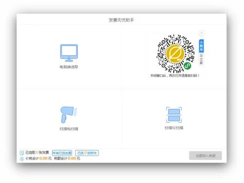Click the green mini program logo badge

[187, 66]
